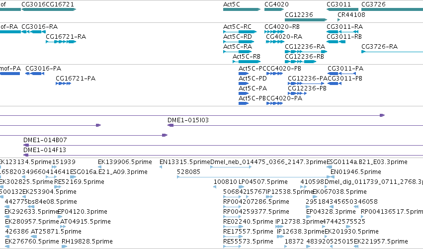The height and width of the screenshot is (249, 423).
Task: Select EST RE02240.5prime
Action: [232, 227]
